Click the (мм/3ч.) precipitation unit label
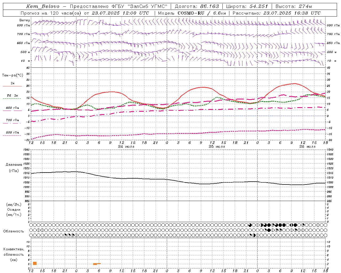The height and width of the screenshot is (273, 341). click(14, 204)
